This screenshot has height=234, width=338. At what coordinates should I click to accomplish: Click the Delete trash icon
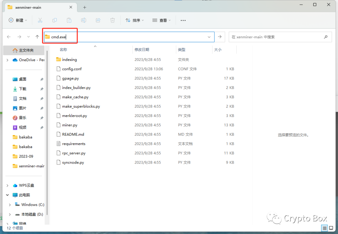(113, 20)
